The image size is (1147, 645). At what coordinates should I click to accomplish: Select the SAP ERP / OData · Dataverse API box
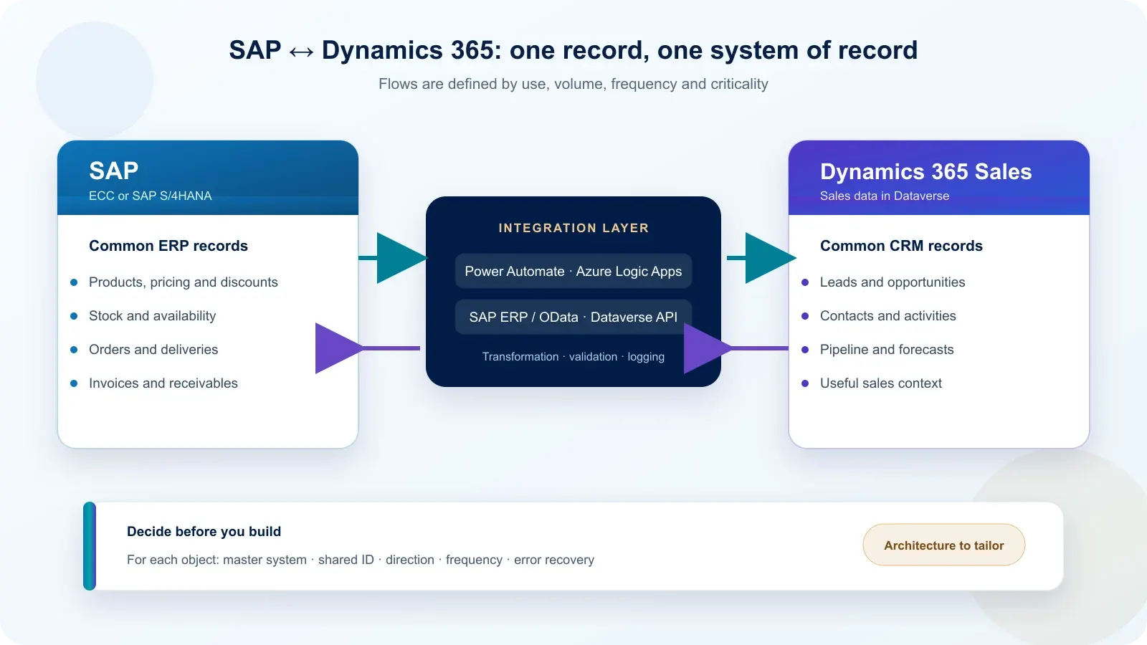[x=573, y=317]
